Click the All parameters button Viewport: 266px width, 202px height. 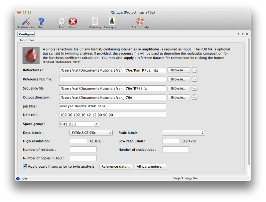151,166
